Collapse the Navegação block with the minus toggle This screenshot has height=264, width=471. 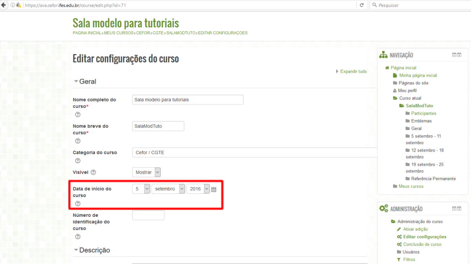pyautogui.click(x=455, y=55)
